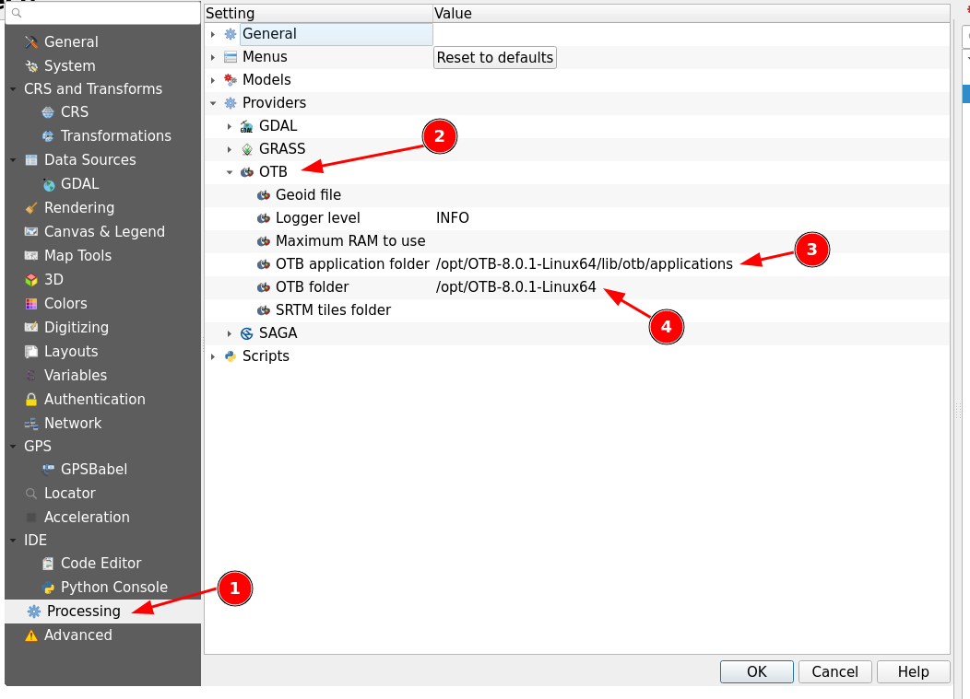Collapse CRS and Transforms sidebar section

click(x=13, y=89)
